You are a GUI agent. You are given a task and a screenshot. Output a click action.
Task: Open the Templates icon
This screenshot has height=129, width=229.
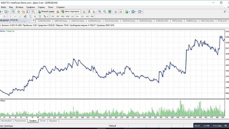[140, 11]
